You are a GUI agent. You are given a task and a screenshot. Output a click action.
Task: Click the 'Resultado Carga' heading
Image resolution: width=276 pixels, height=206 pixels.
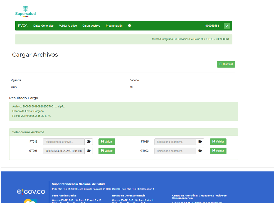pos(24,98)
